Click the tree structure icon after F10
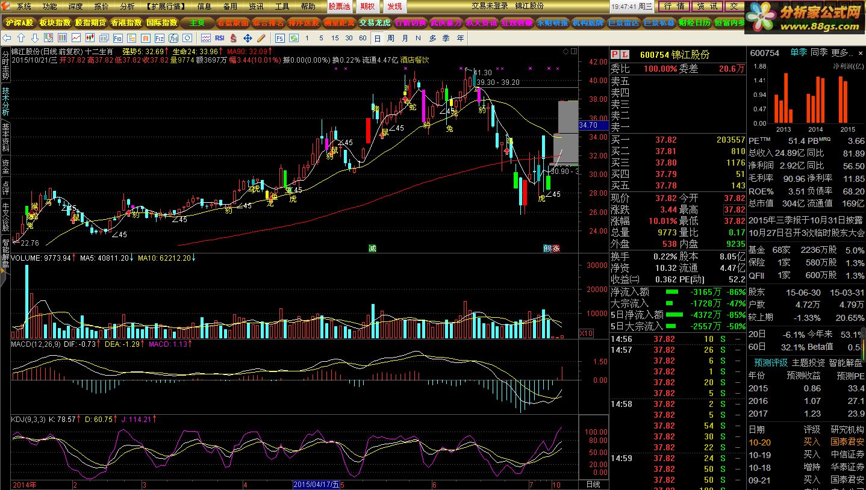 [x=132, y=38]
